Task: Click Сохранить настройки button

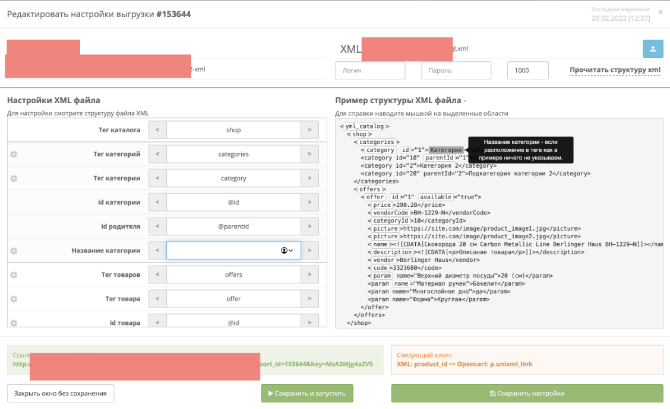Action: point(527,393)
